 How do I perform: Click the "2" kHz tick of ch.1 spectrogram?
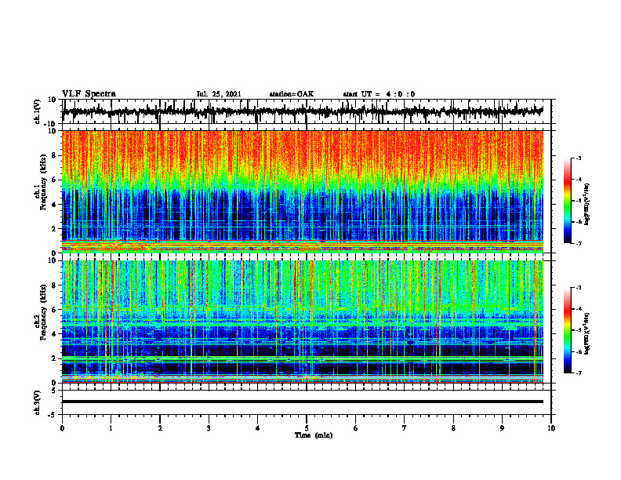pyautogui.click(x=55, y=228)
